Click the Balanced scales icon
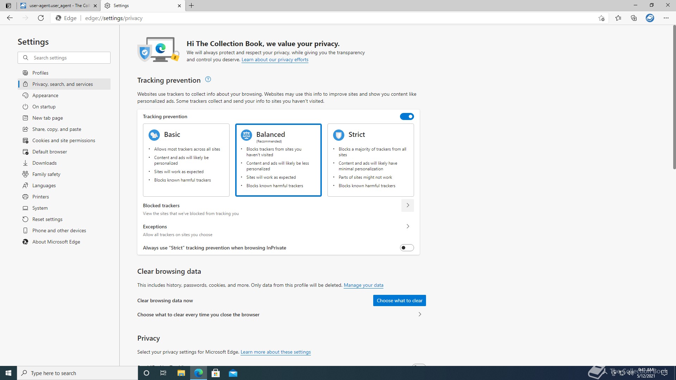 point(246,135)
